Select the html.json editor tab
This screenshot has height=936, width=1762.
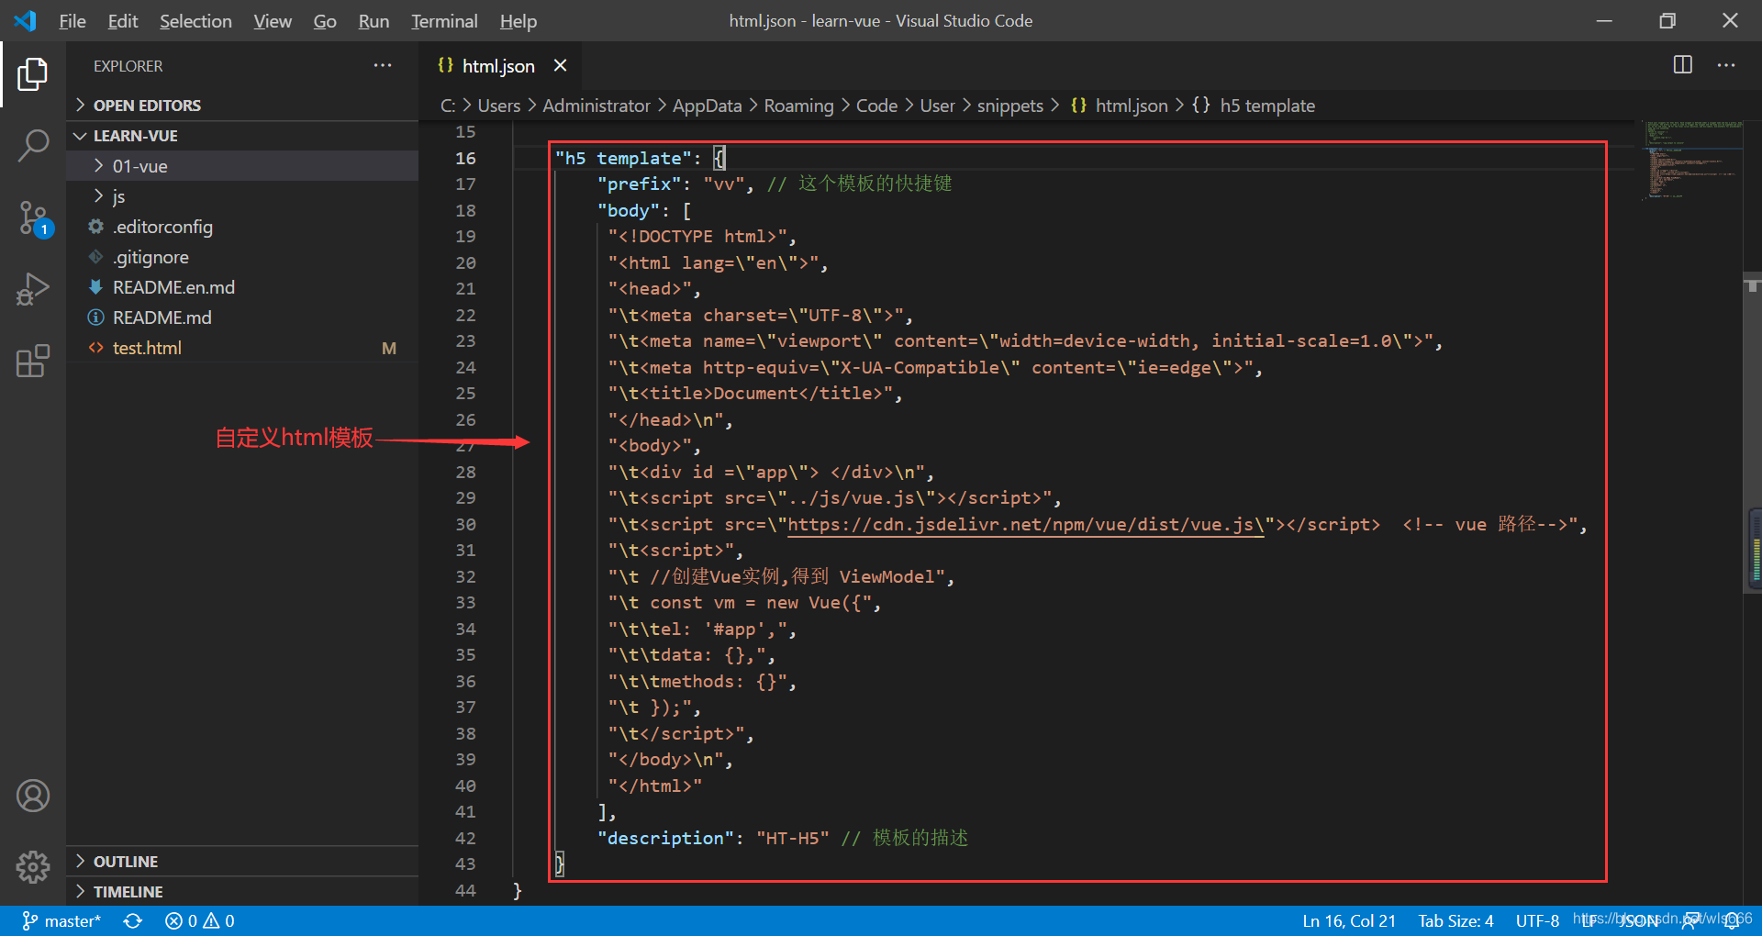[496, 65]
